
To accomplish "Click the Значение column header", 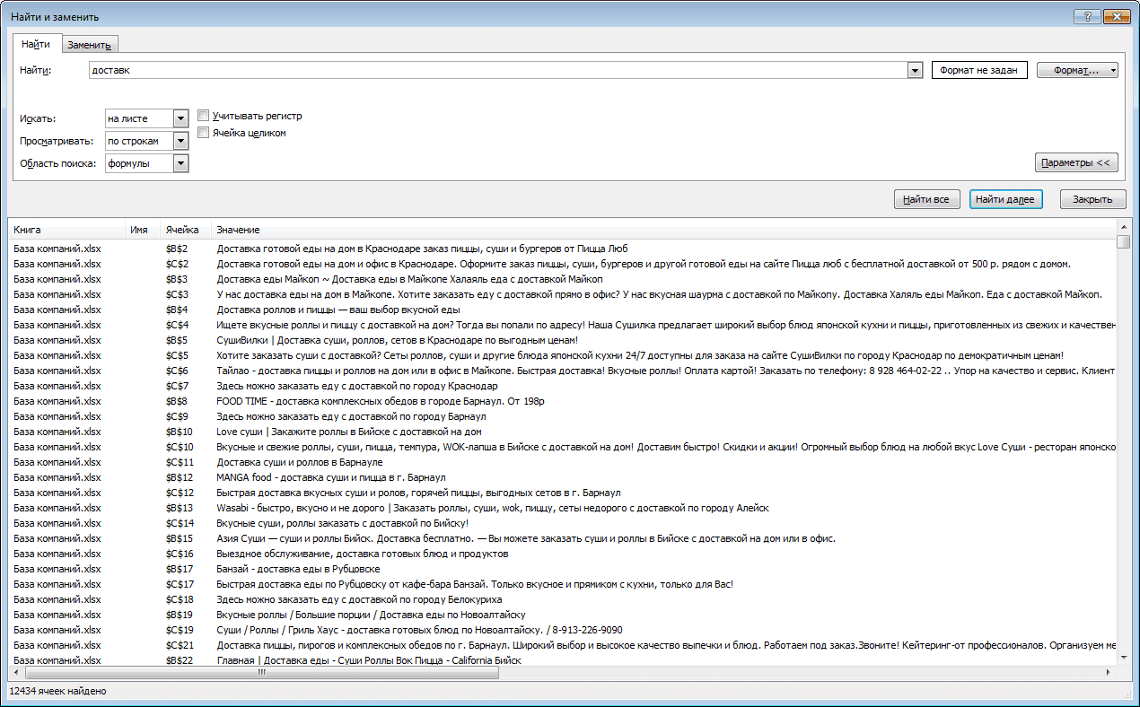I will (664, 230).
